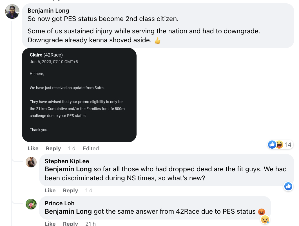Like Benjamin Long's comment
This screenshot has width=299, height=226.
pos(33,149)
